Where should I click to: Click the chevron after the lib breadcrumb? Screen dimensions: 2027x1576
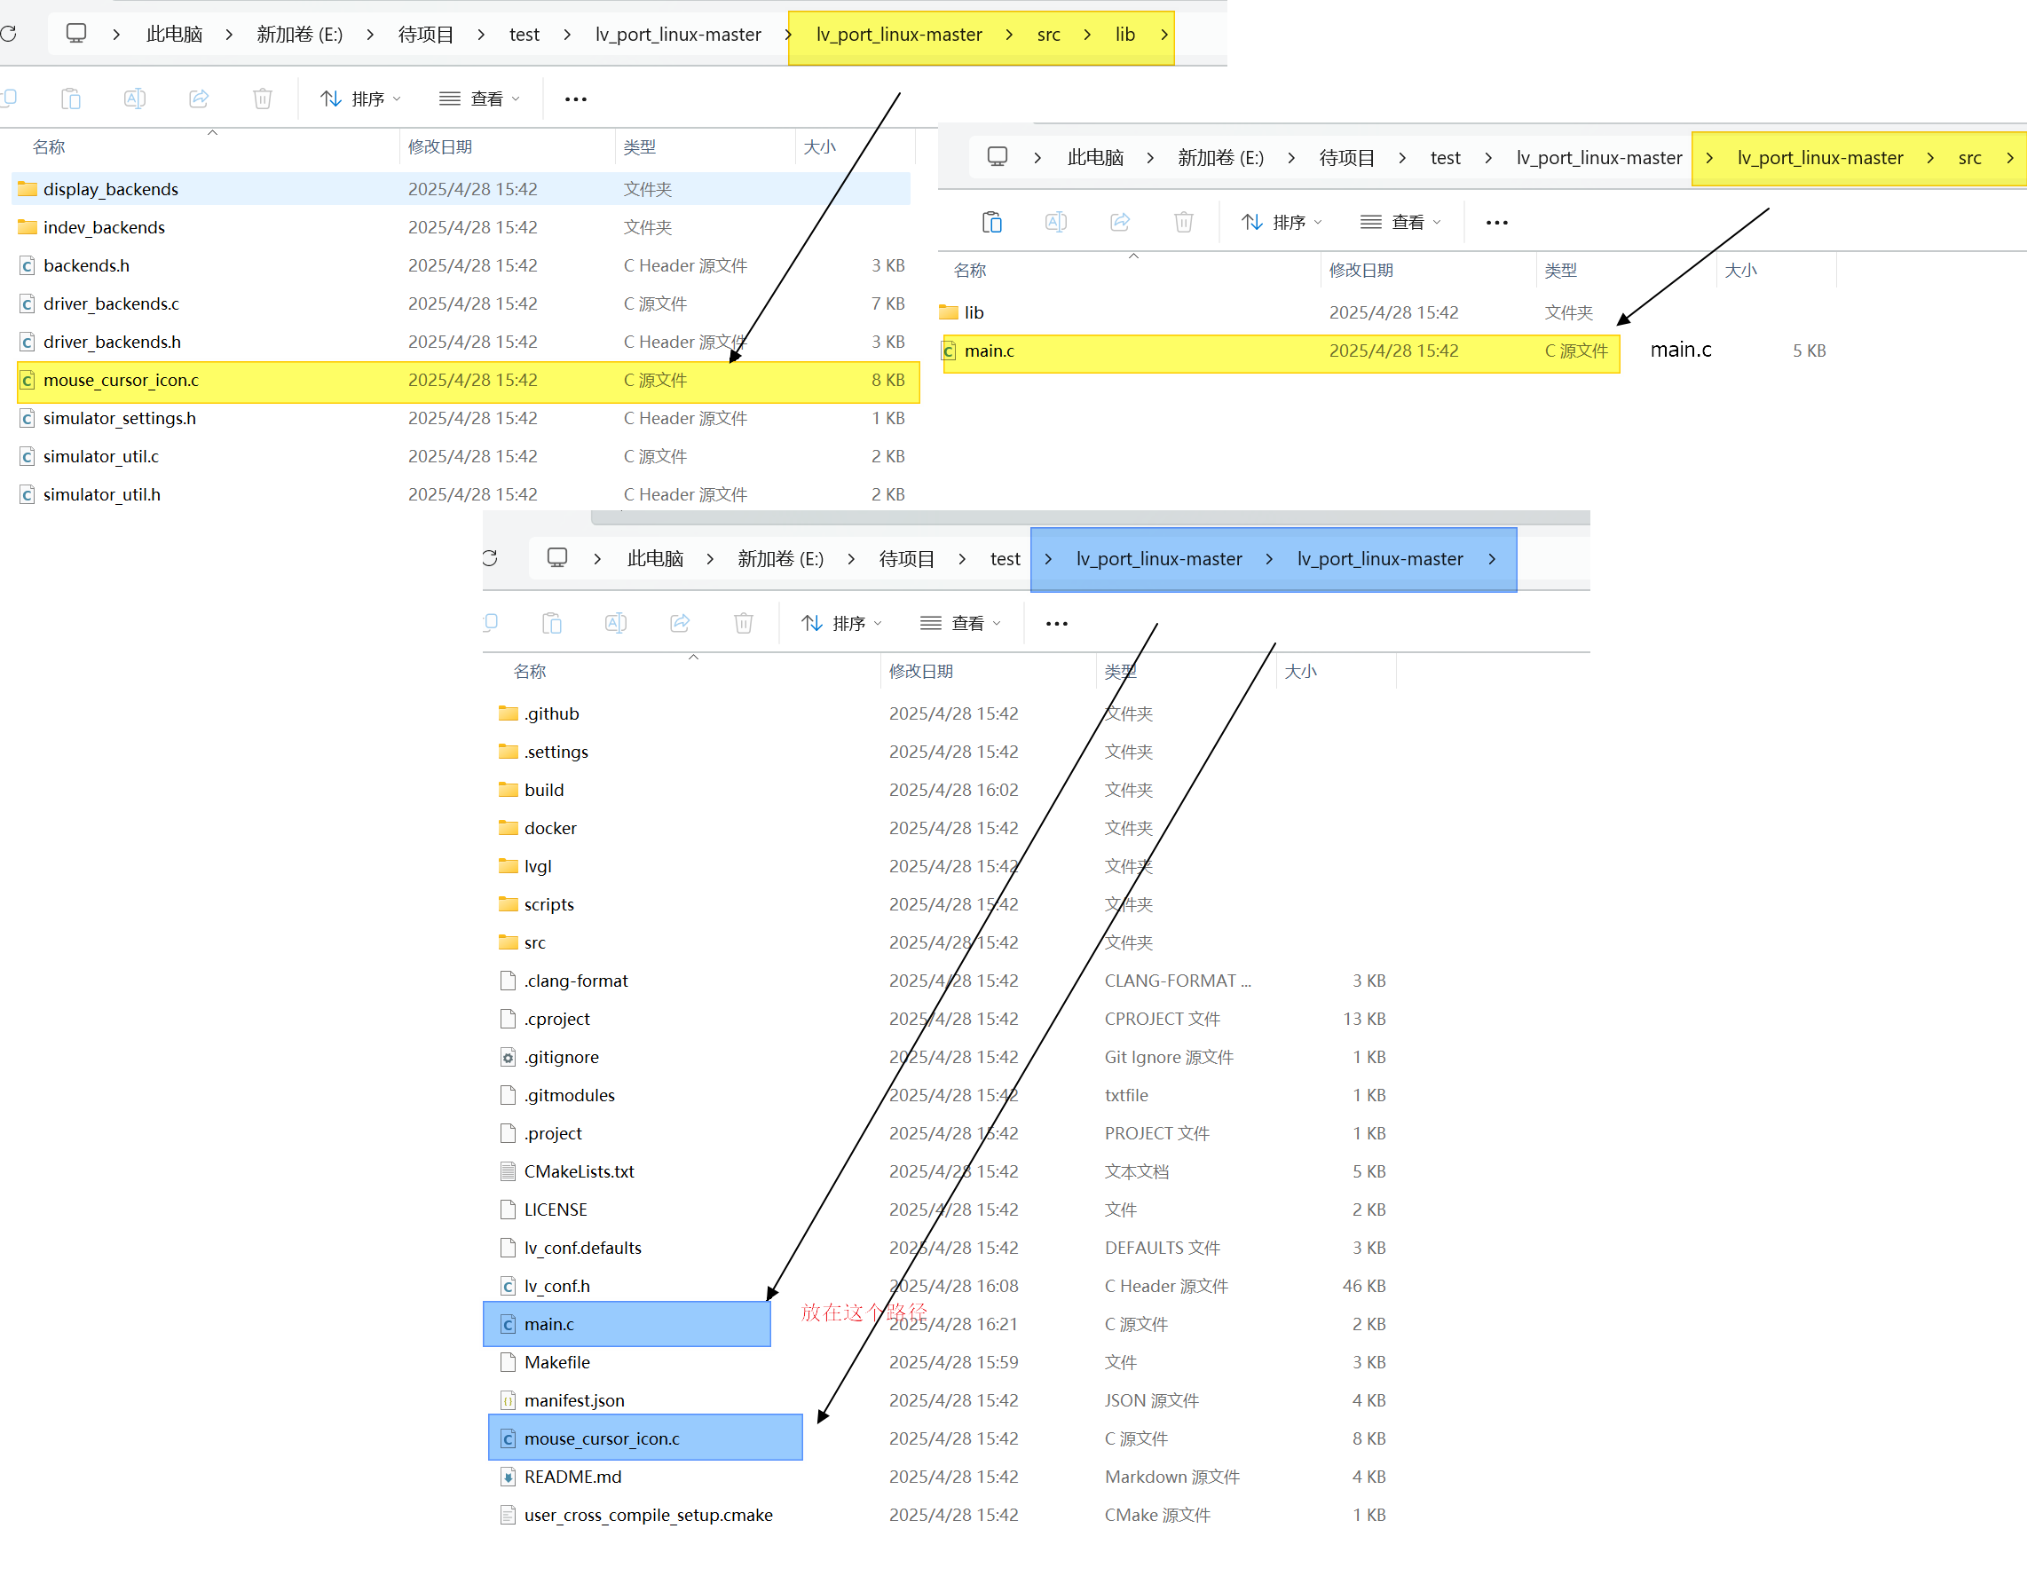click(x=1164, y=35)
